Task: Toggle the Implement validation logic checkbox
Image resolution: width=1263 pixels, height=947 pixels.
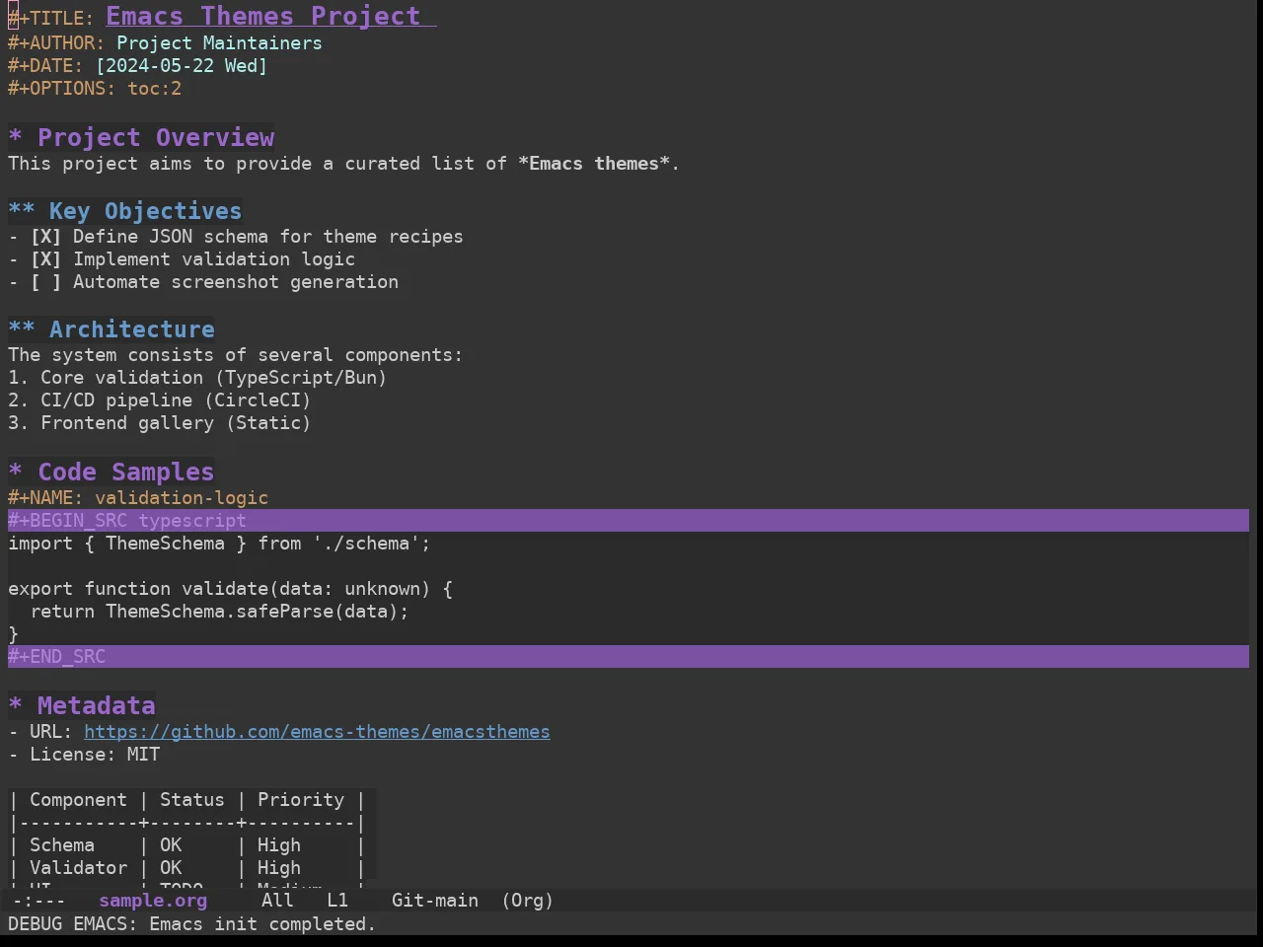Action: (x=45, y=259)
